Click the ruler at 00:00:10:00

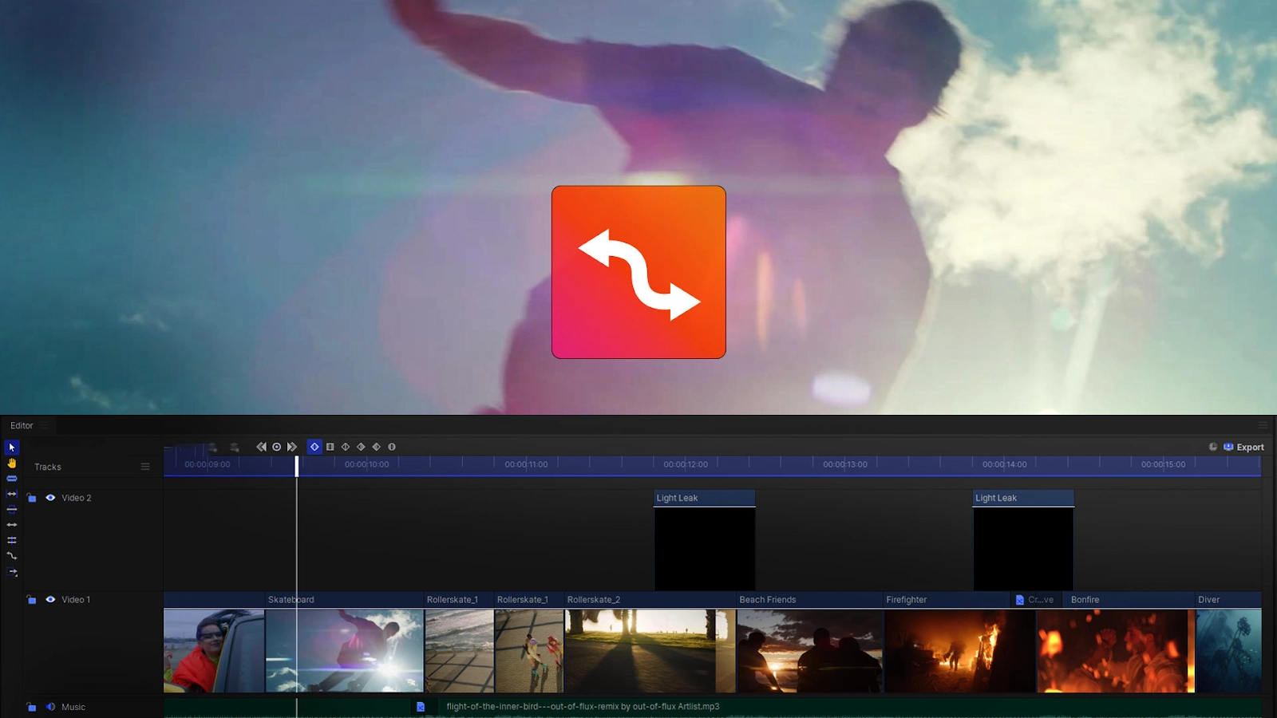pos(367,464)
